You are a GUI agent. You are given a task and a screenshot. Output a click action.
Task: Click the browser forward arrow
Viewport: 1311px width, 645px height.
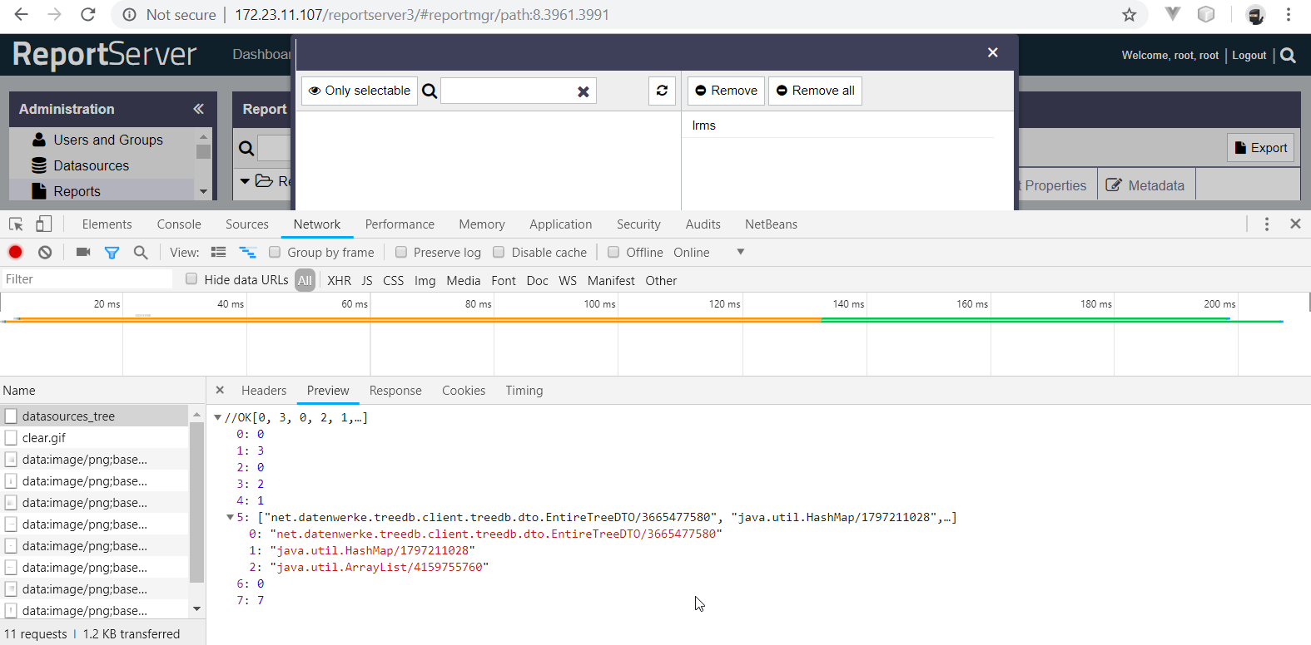pos(54,14)
